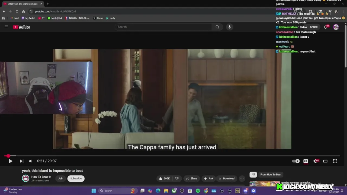Open more actions ellipsis under video
Screen dimensions: 347x195
click(242, 178)
